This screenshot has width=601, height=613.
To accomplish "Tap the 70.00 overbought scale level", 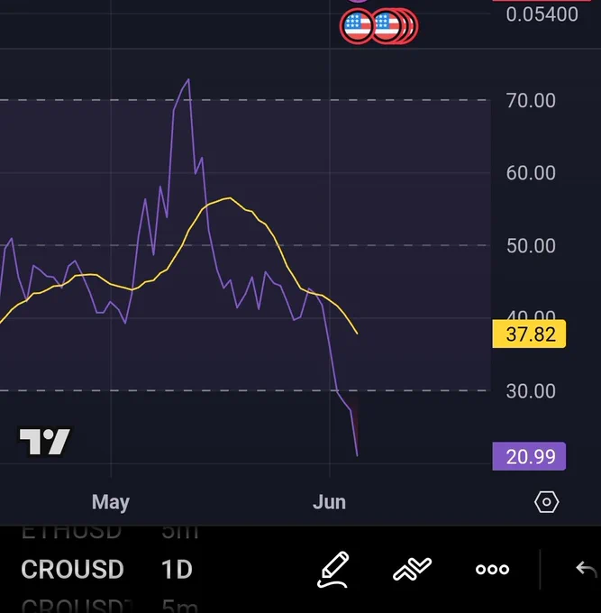I will click(x=531, y=100).
